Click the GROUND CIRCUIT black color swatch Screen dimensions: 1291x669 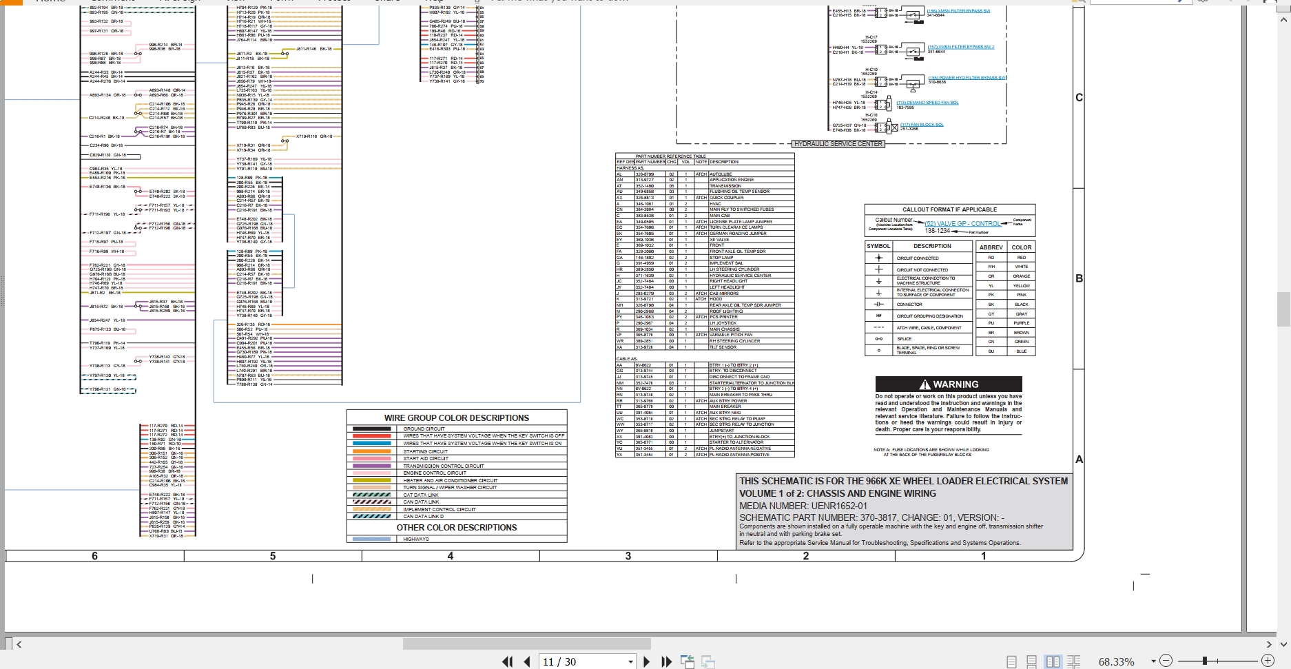tap(372, 429)
